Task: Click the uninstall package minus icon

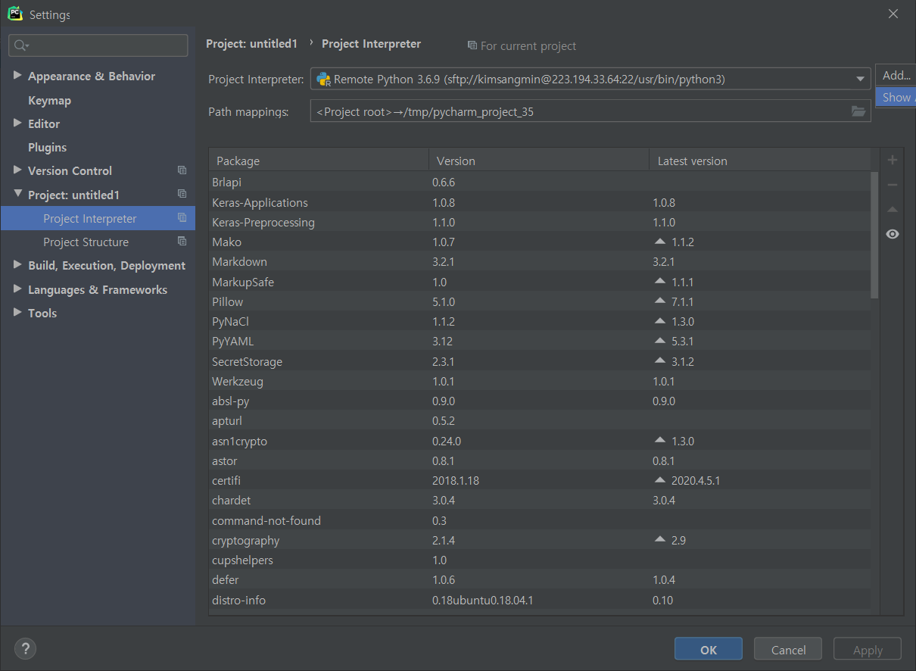Action: 893,185
